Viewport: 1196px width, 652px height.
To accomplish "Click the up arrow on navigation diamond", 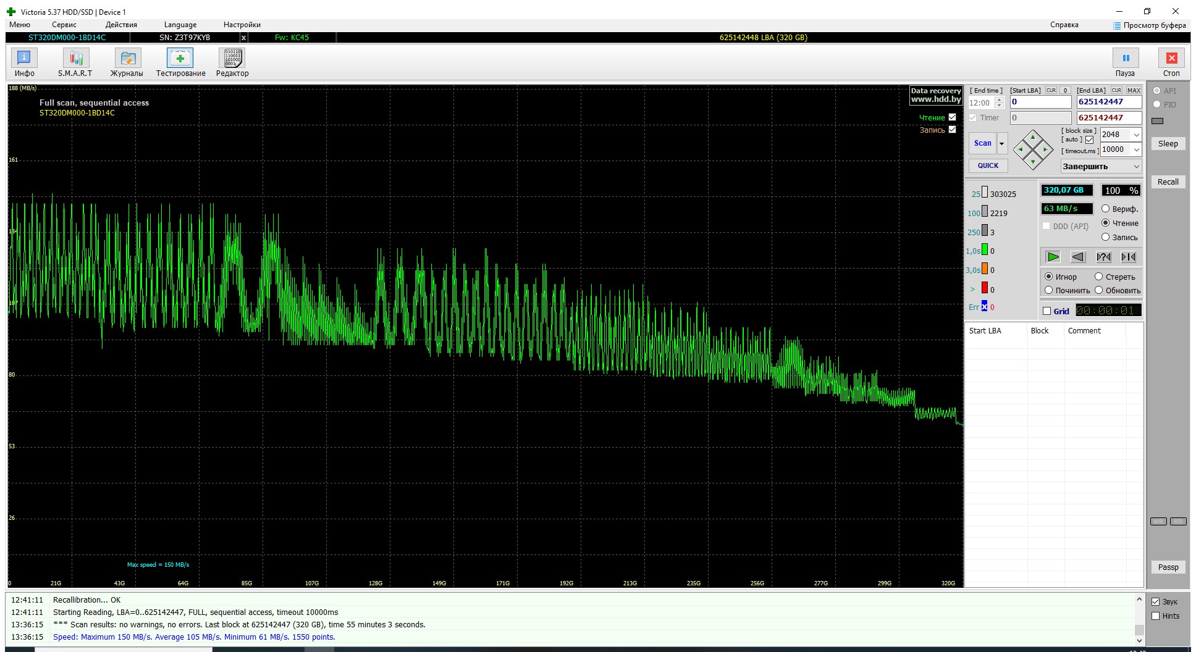I will tap(1033, 137).
